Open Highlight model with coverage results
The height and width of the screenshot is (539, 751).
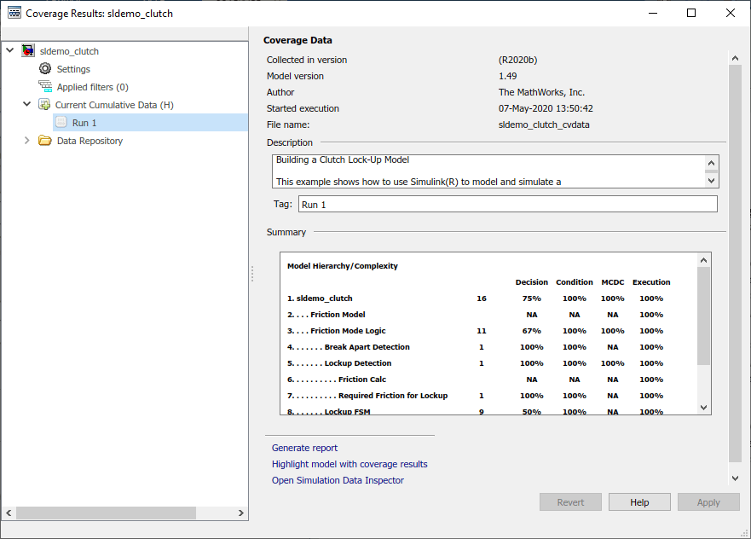click(x=350, y=464)
